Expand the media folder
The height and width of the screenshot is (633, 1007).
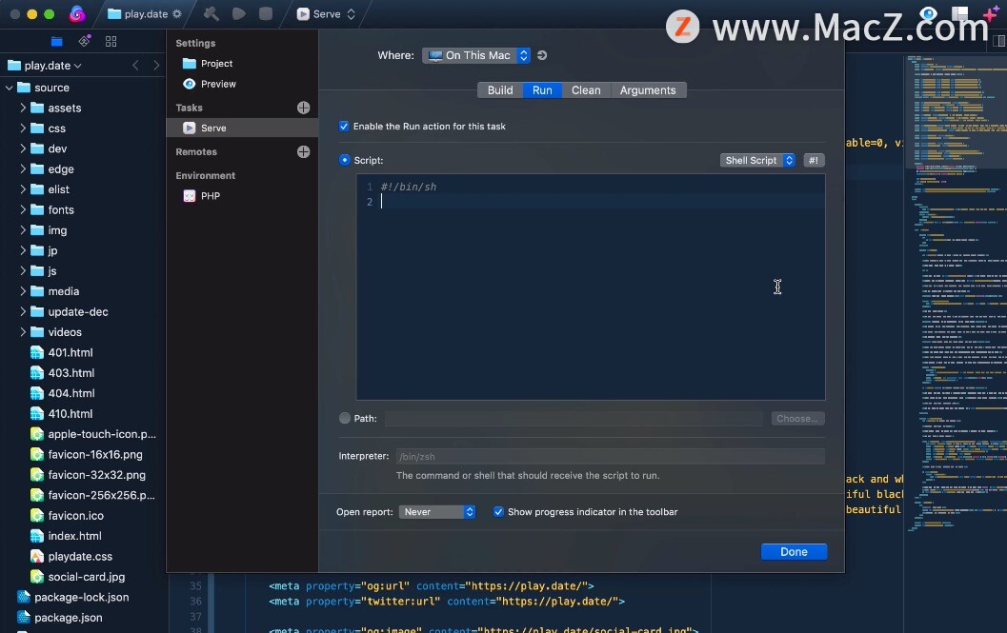coord(23,291)
